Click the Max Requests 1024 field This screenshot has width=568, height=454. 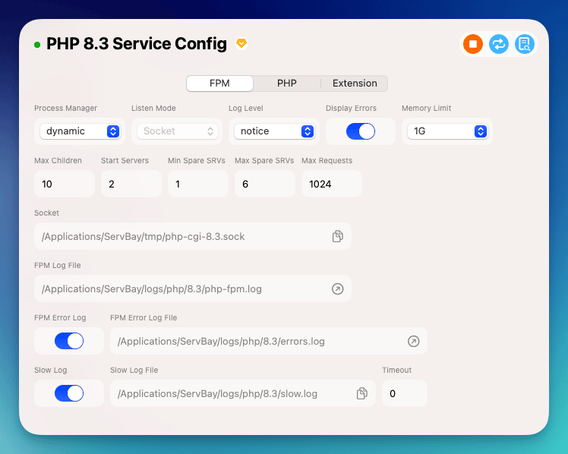332,184
